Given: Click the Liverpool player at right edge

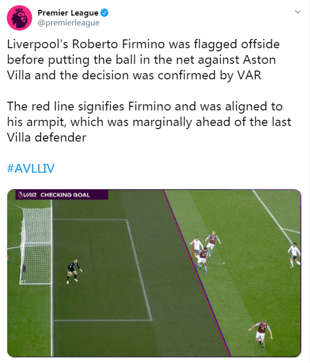Looking at the screenshot, I should pos(294,255).
